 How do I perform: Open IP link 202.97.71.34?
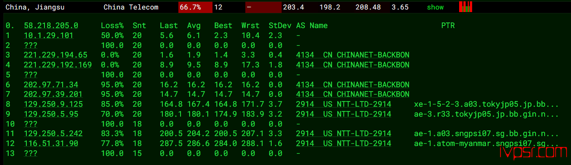(x=51, y=85)
